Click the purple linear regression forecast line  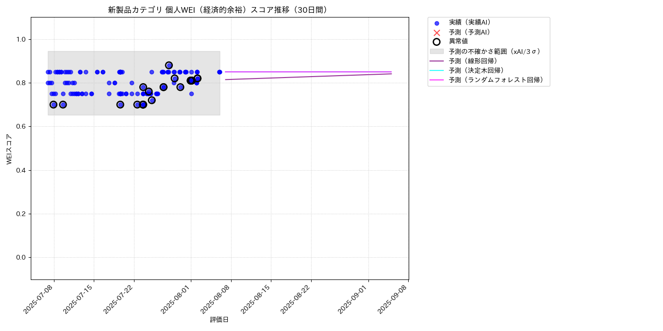pos(308,77)
